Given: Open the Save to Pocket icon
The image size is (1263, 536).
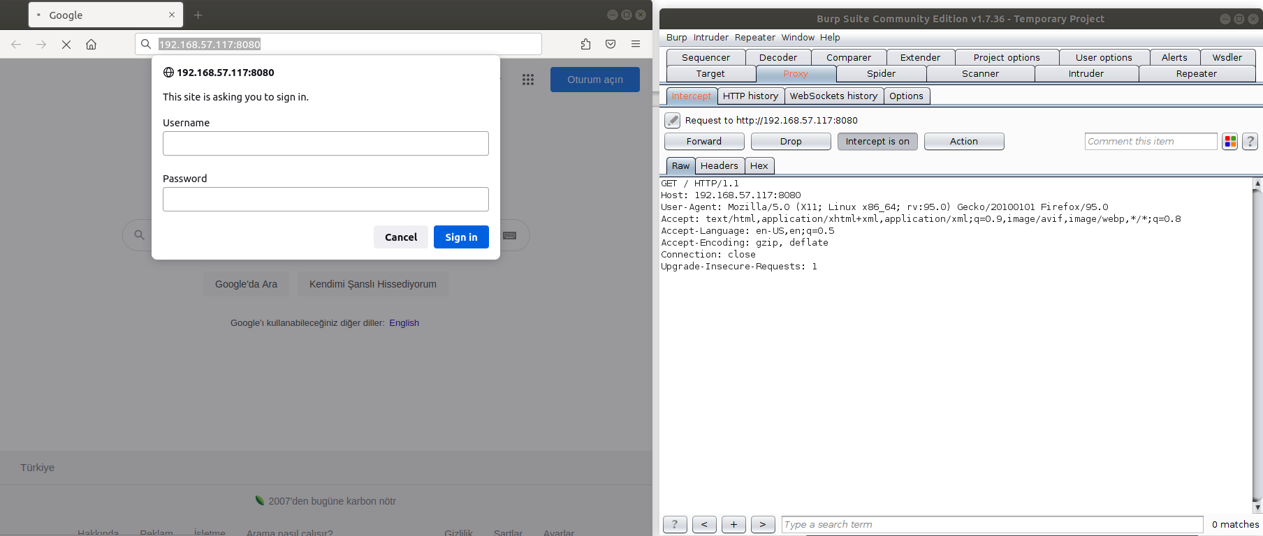Looking at the screenshot, I should click(x=611, y=44).
